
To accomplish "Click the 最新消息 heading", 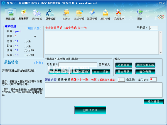I will (x=11, y=62).
